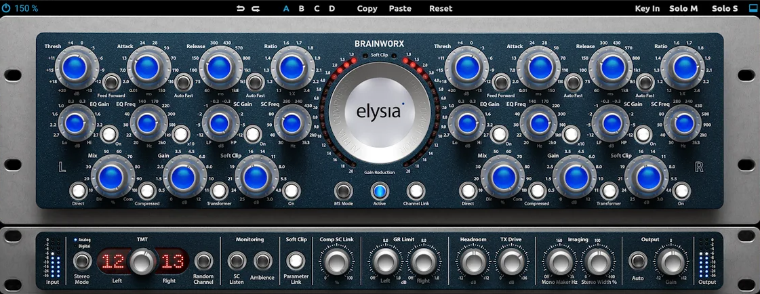
Task: Toggle the blue Active button
Action: click(x=380, y=191)
